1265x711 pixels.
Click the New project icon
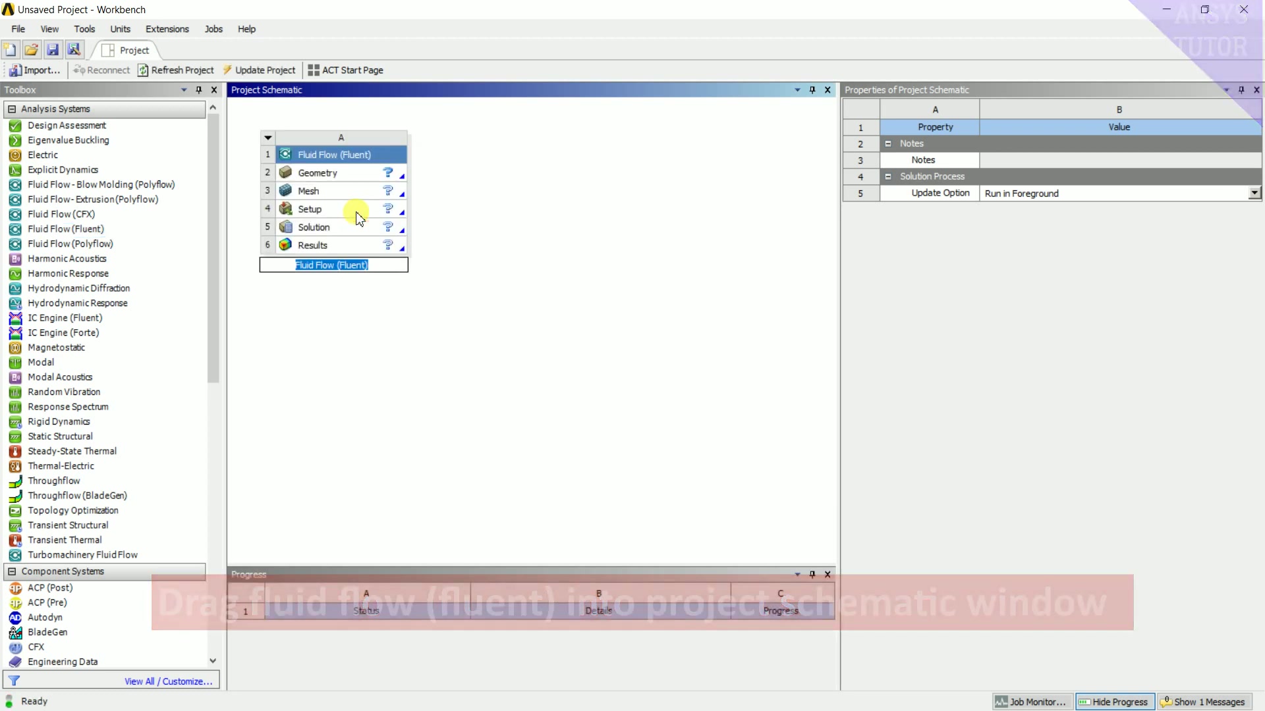(10, 50)
